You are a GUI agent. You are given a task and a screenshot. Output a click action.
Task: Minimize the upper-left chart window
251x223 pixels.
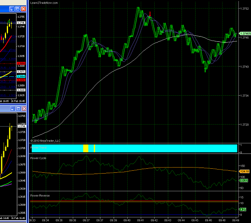tap(12, 9)
